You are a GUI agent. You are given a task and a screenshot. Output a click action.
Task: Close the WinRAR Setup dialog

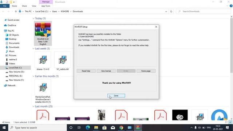tap(156, 27)
